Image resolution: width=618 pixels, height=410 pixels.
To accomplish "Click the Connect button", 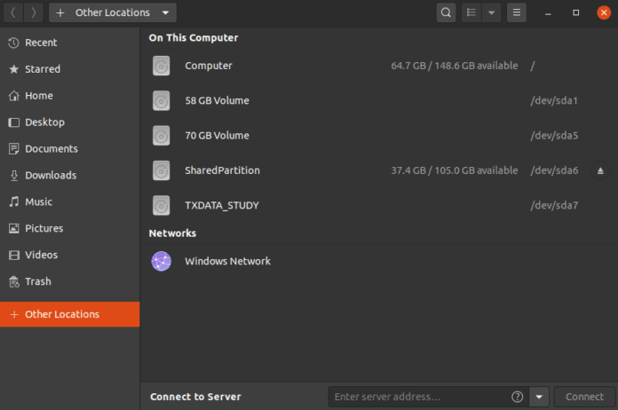I will (x=584, y=397).
